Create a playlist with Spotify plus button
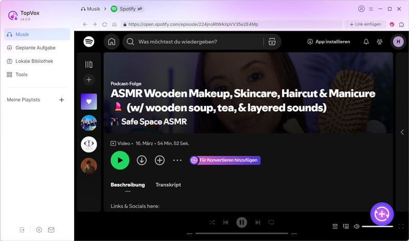409x241 pixels. (x=89, y=80)
